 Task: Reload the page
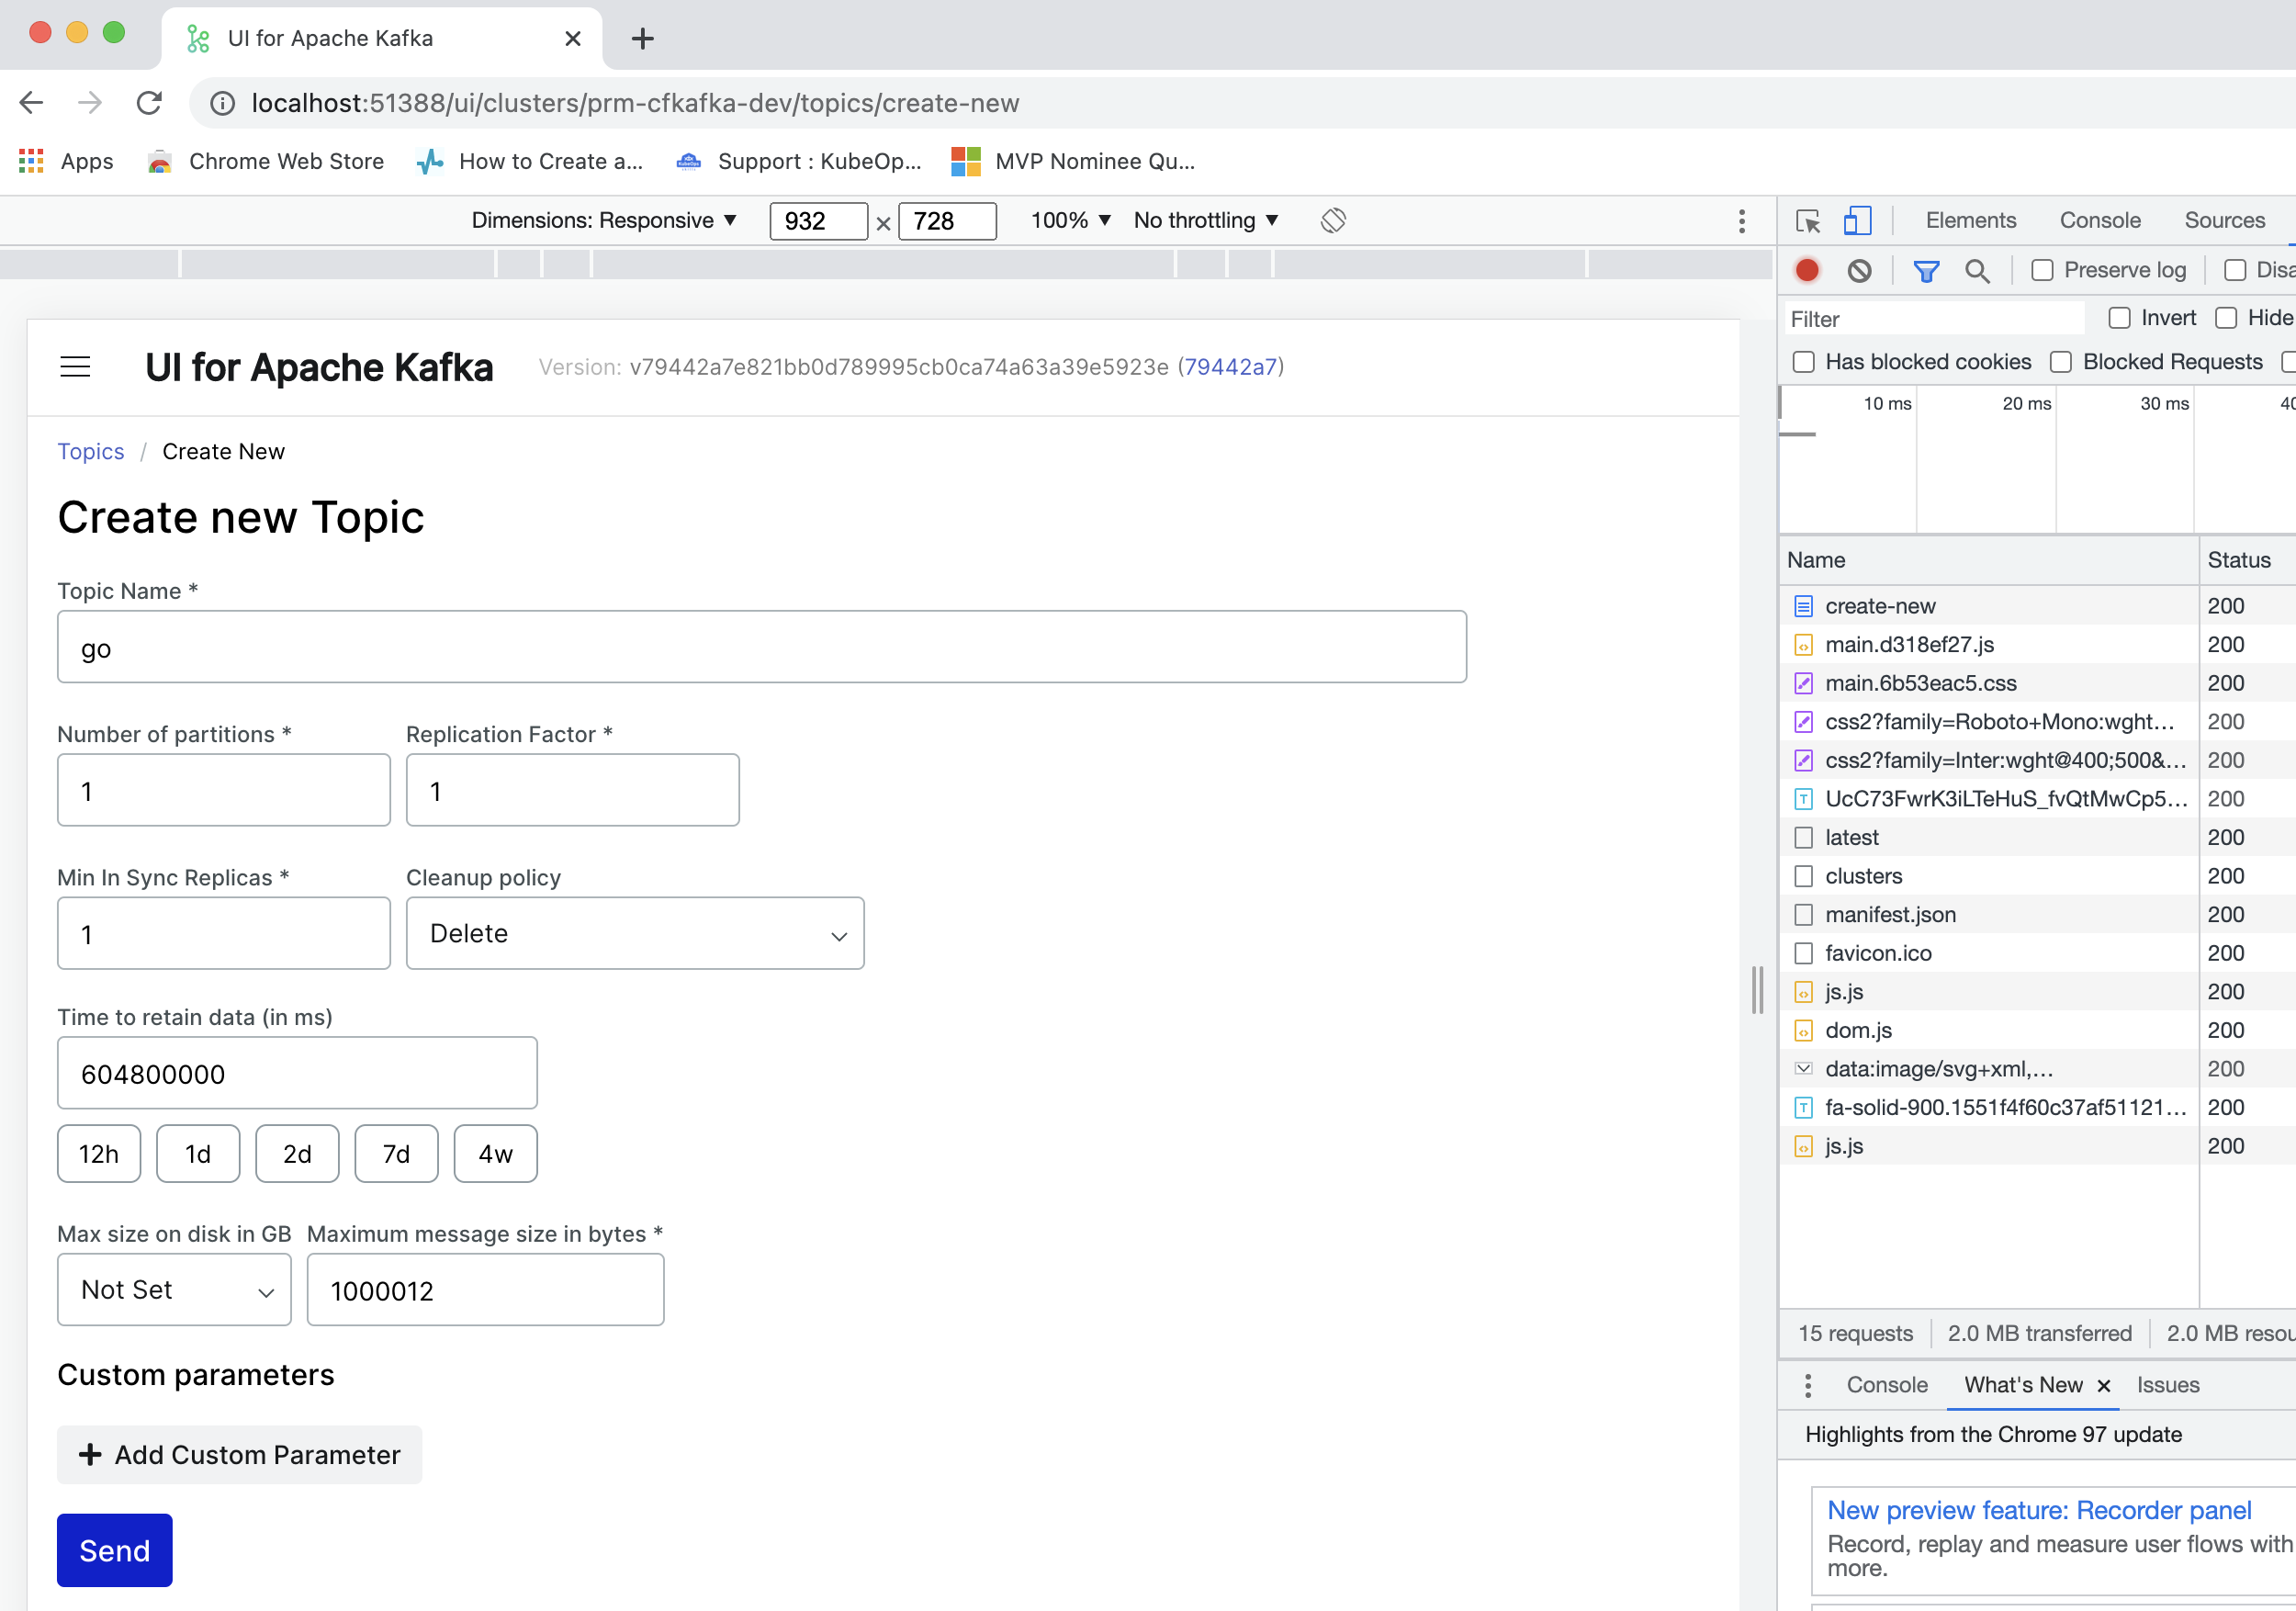click(x=149, y=103)
